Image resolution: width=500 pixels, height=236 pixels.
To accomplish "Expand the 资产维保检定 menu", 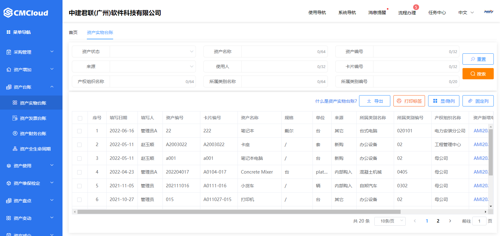I will point(52,183).
